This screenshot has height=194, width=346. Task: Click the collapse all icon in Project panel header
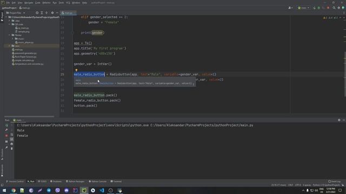(46, 13)
